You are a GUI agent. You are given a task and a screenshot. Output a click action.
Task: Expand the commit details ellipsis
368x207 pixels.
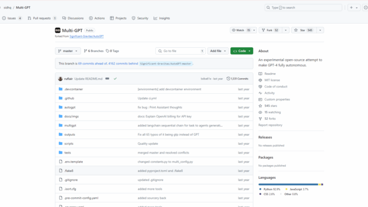point(108,79)
